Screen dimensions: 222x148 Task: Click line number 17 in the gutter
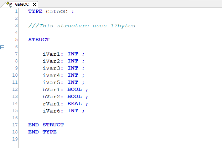pos(15,125)
